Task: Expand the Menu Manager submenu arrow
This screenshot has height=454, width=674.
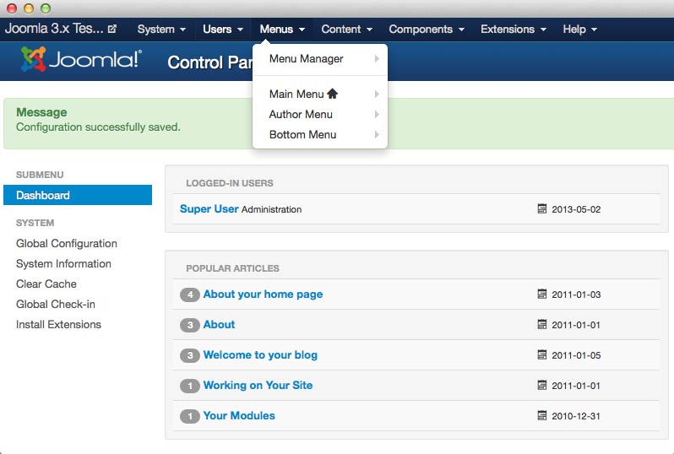Action: pos(377,59)
